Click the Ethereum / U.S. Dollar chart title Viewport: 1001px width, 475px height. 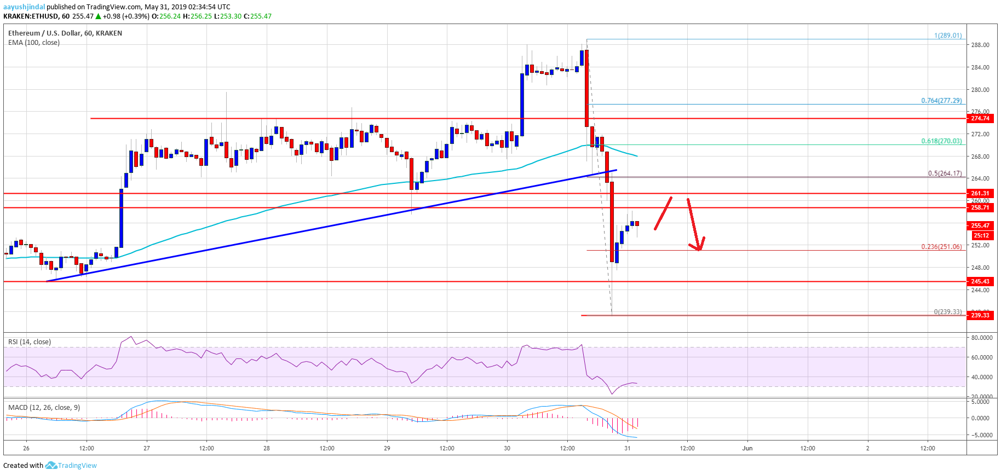point(65,33)
